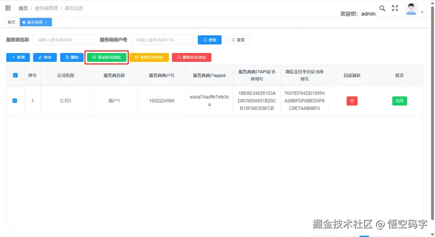
Task: Click the admin user avatar
Action: pyautogui.click(x=411, y=8)
